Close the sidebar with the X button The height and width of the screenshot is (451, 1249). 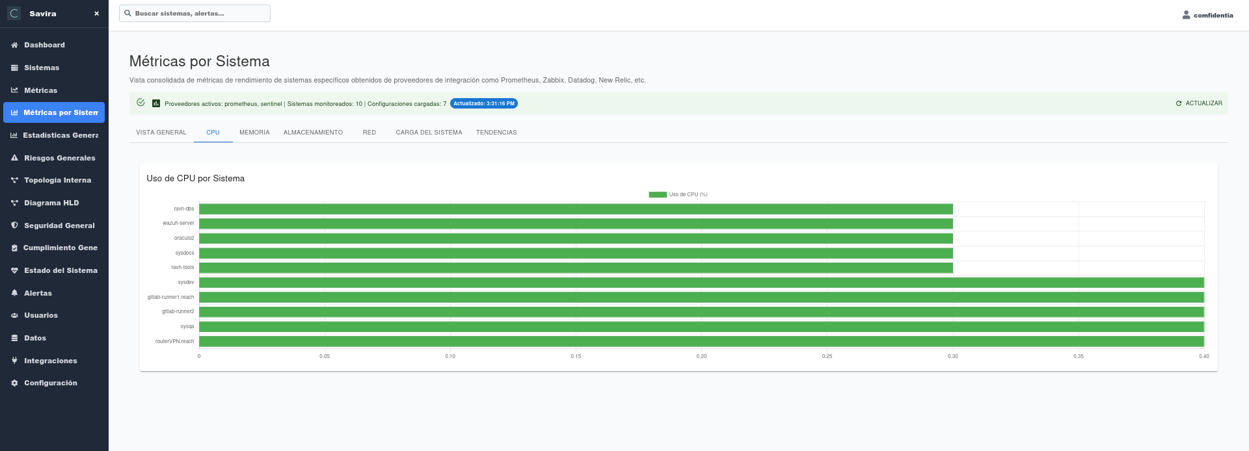(x=96, y=14)
